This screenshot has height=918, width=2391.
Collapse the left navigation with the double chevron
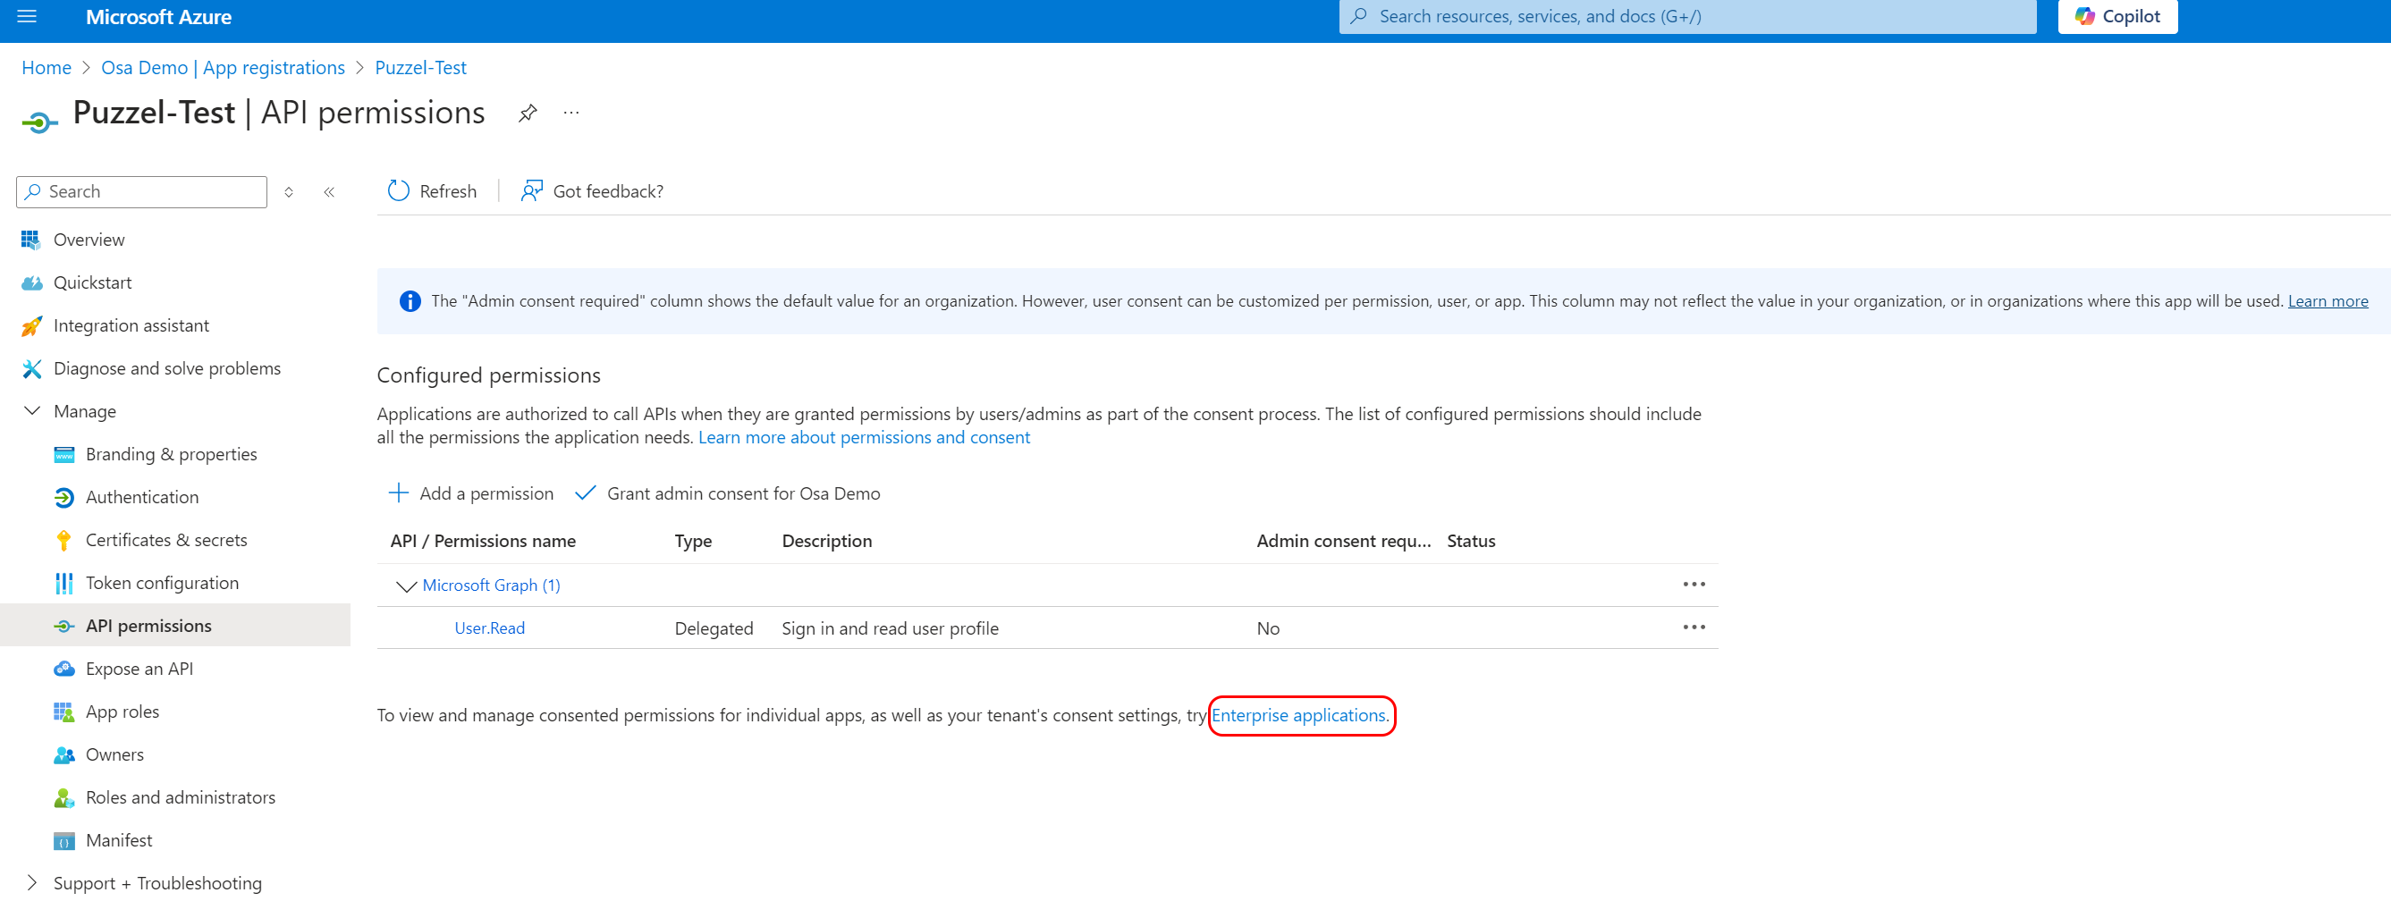click(328, 192)
